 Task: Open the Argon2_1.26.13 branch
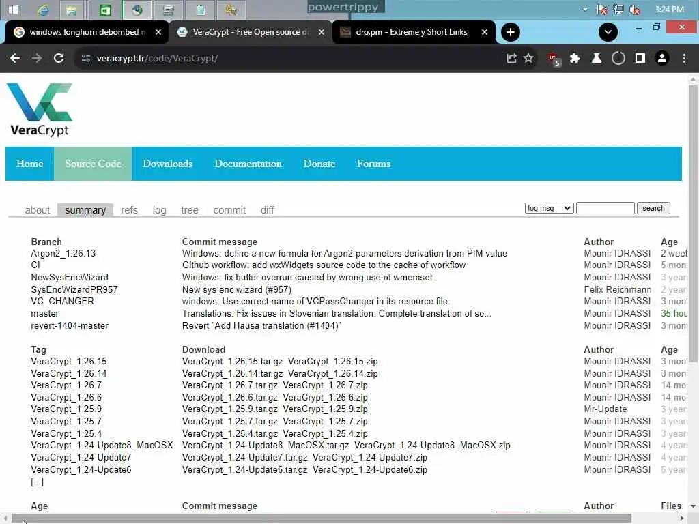tap(63, 254)
